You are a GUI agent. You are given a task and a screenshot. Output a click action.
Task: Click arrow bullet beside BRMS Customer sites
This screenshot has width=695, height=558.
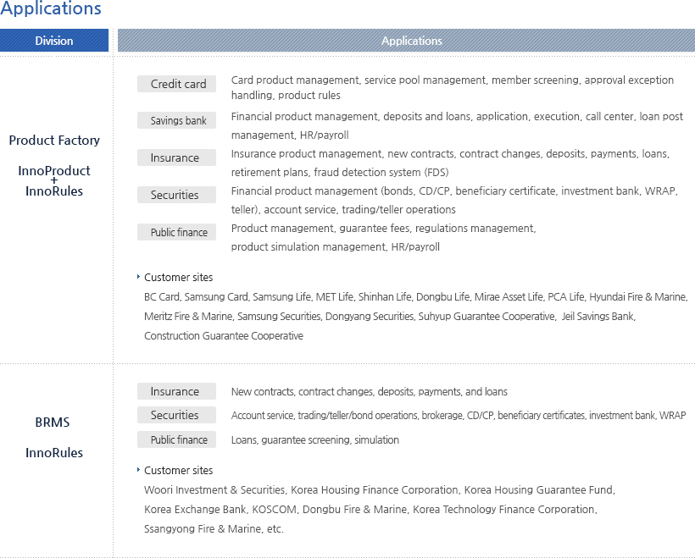(x=138, y=470)
